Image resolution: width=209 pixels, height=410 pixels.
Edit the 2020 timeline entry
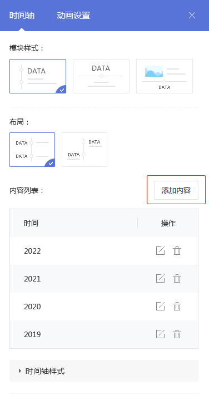(160, 306)
